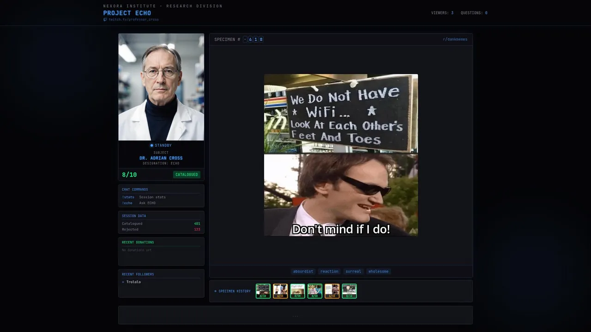The image size is (591, 332).
Task: Click the Twitch logo icon in header
Action: point(105,20)
